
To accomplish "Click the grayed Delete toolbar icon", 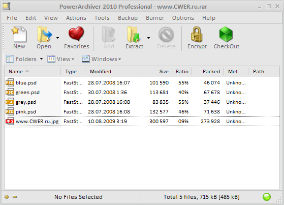I will 166,35.
